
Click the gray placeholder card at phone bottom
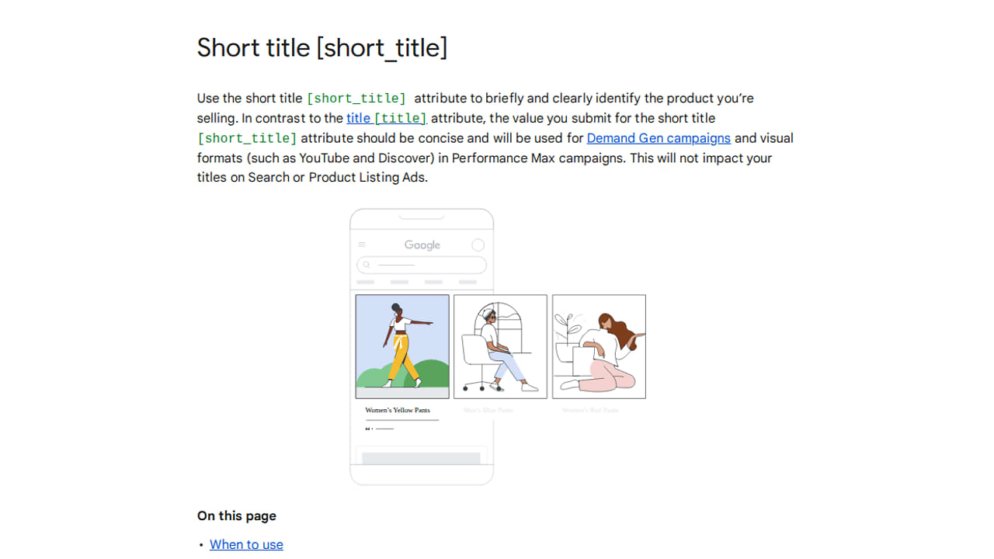click(x=422, y=458)
